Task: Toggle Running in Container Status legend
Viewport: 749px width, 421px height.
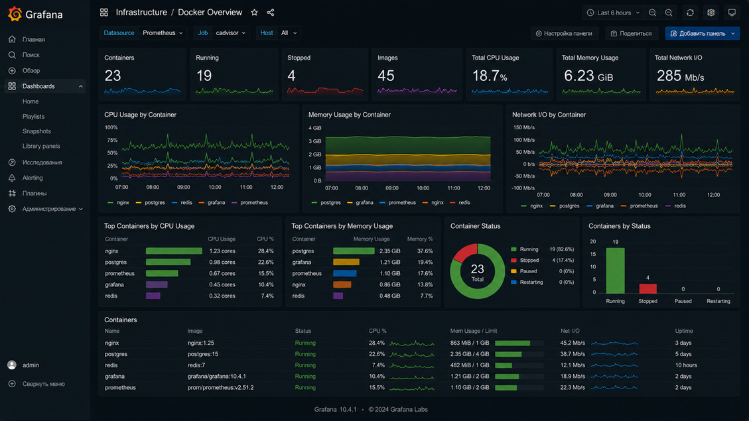Action: (525, 249)
